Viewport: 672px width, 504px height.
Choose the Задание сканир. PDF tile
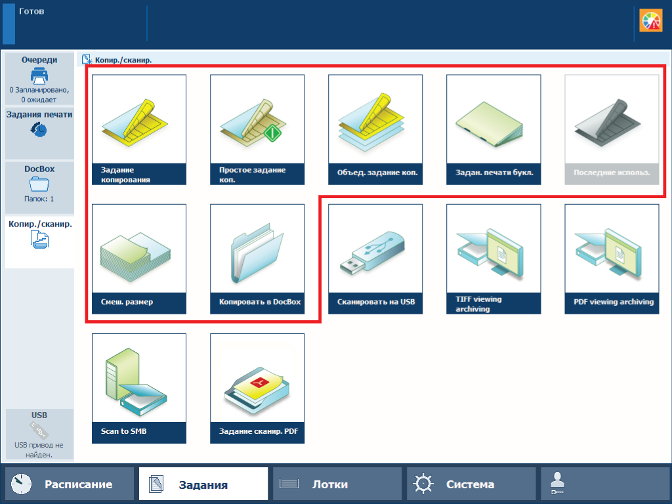pos(257,388)
